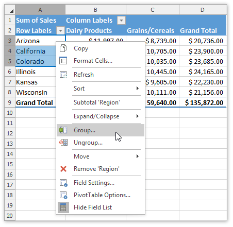Click the red X Remove 'Region' icon
This screenshot has height=227, width=233.
[x=63, y=169]
